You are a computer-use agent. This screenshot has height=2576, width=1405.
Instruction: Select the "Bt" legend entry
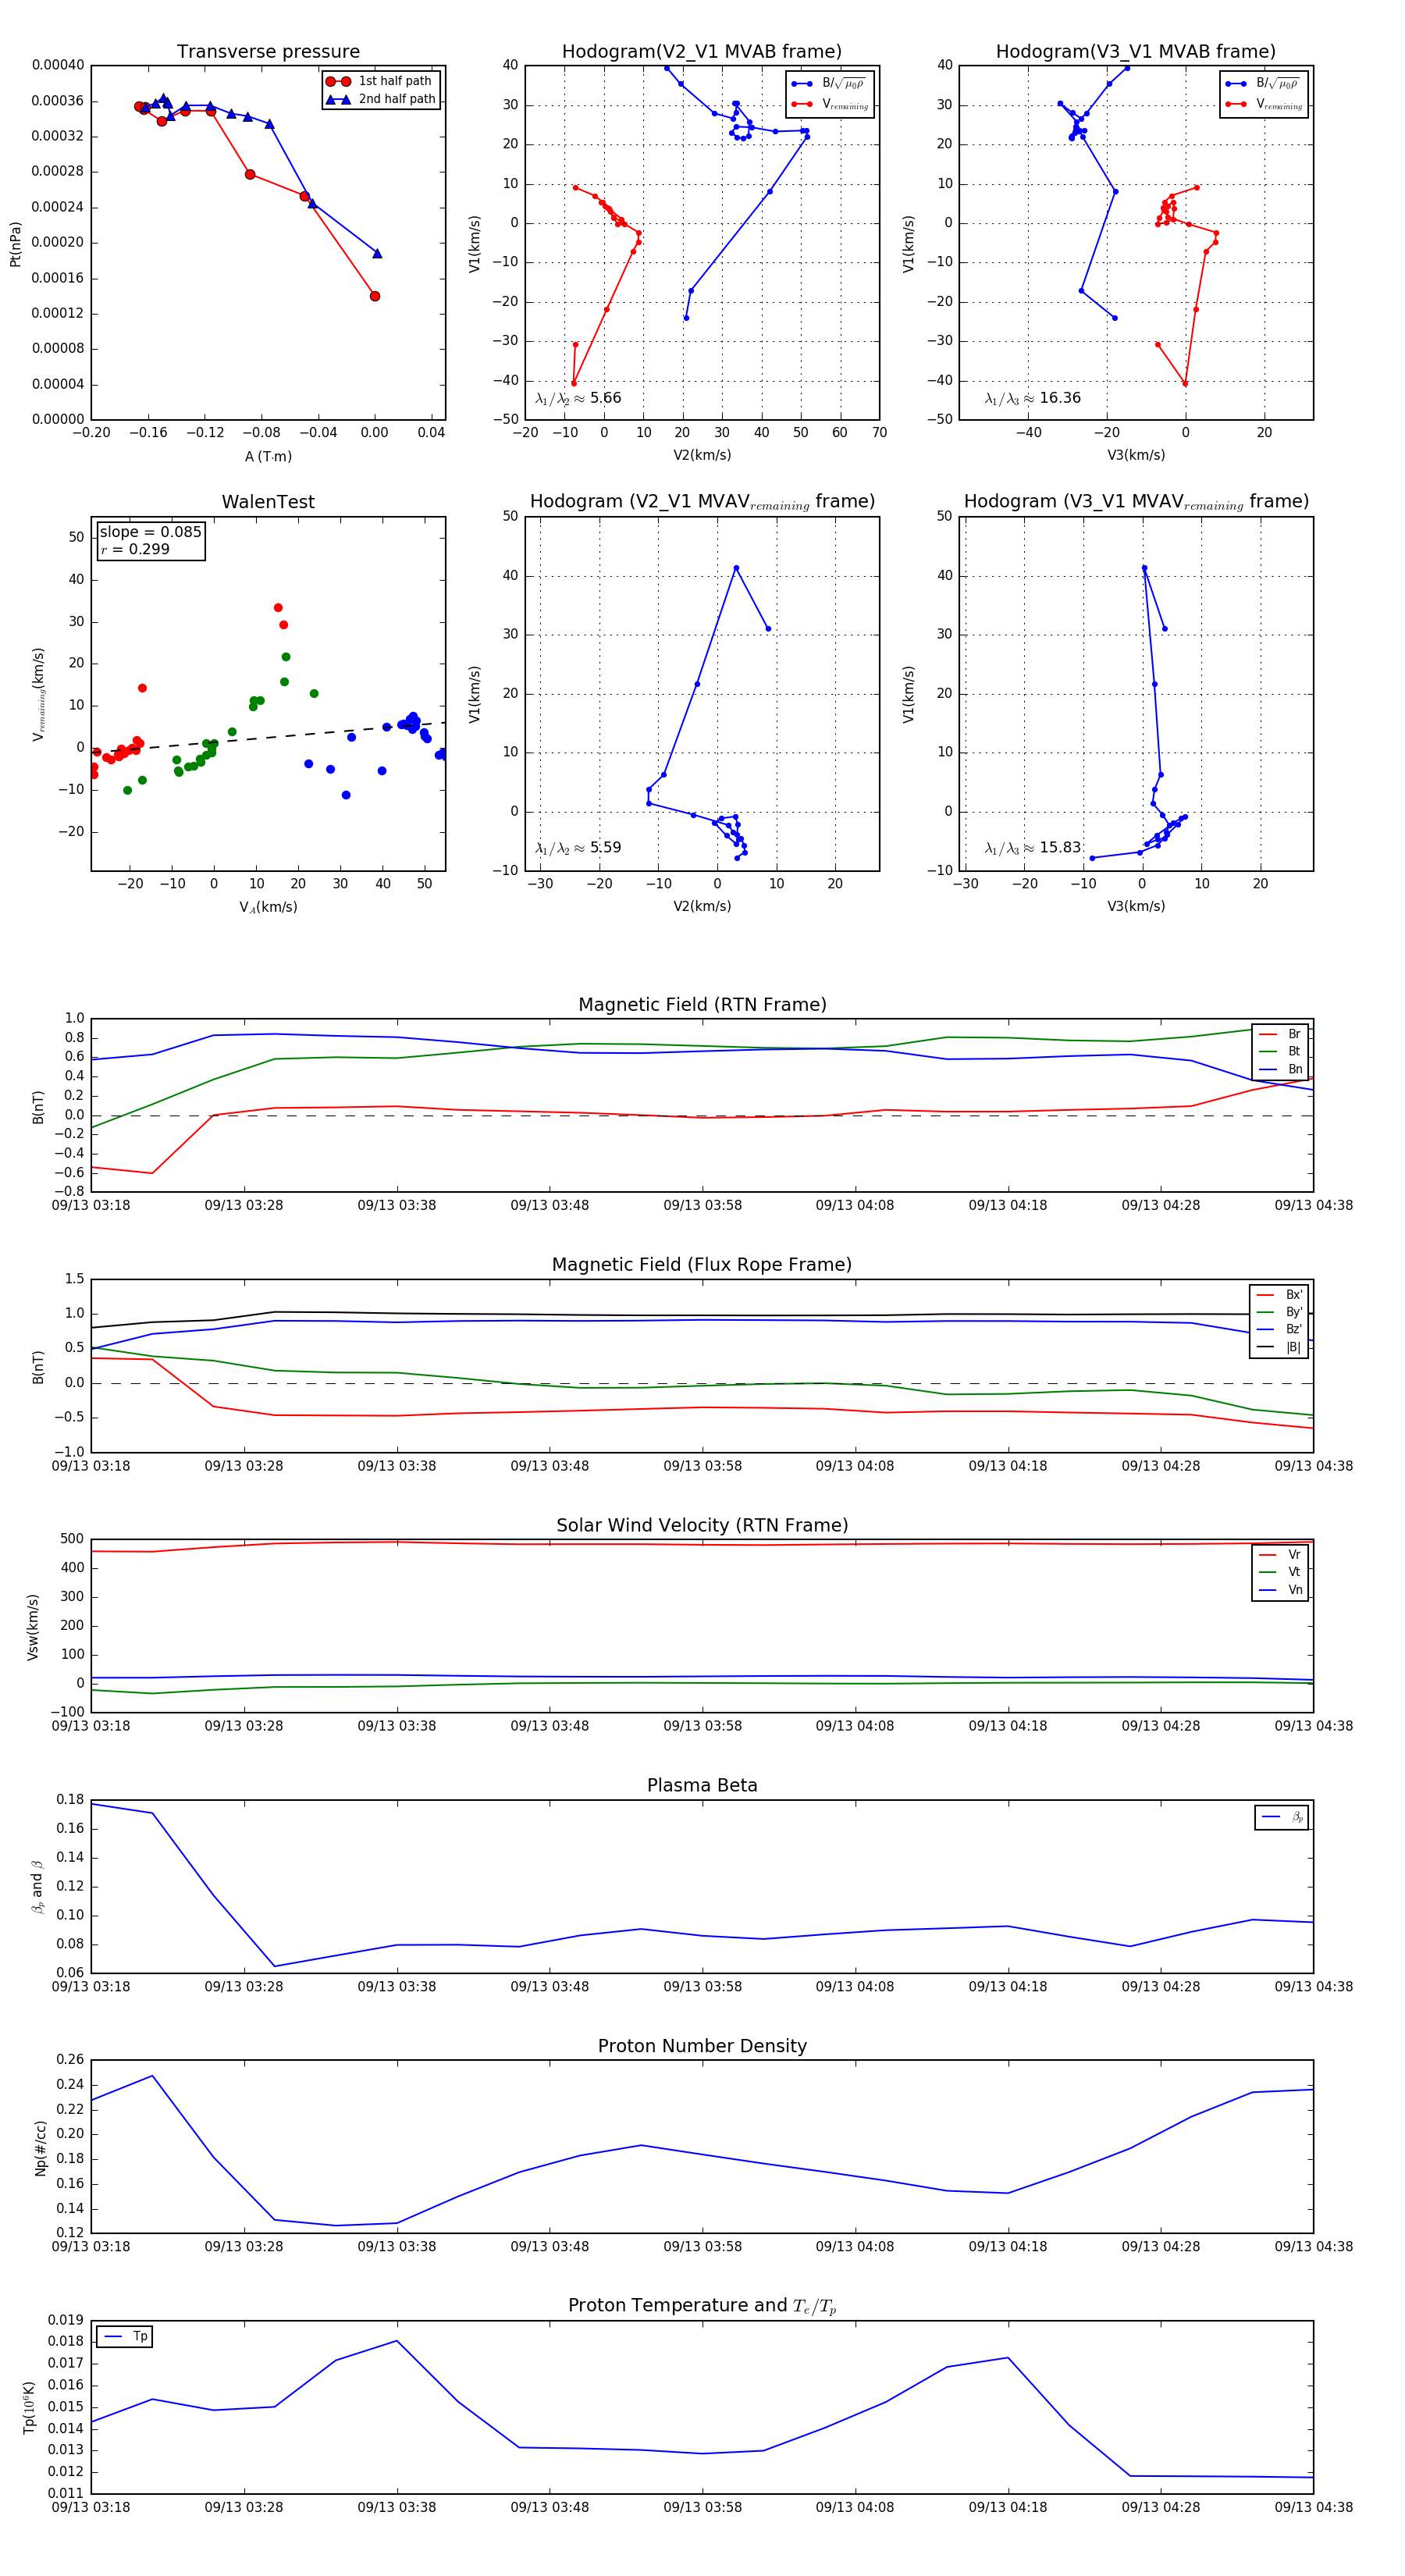click(1279, 1051)
